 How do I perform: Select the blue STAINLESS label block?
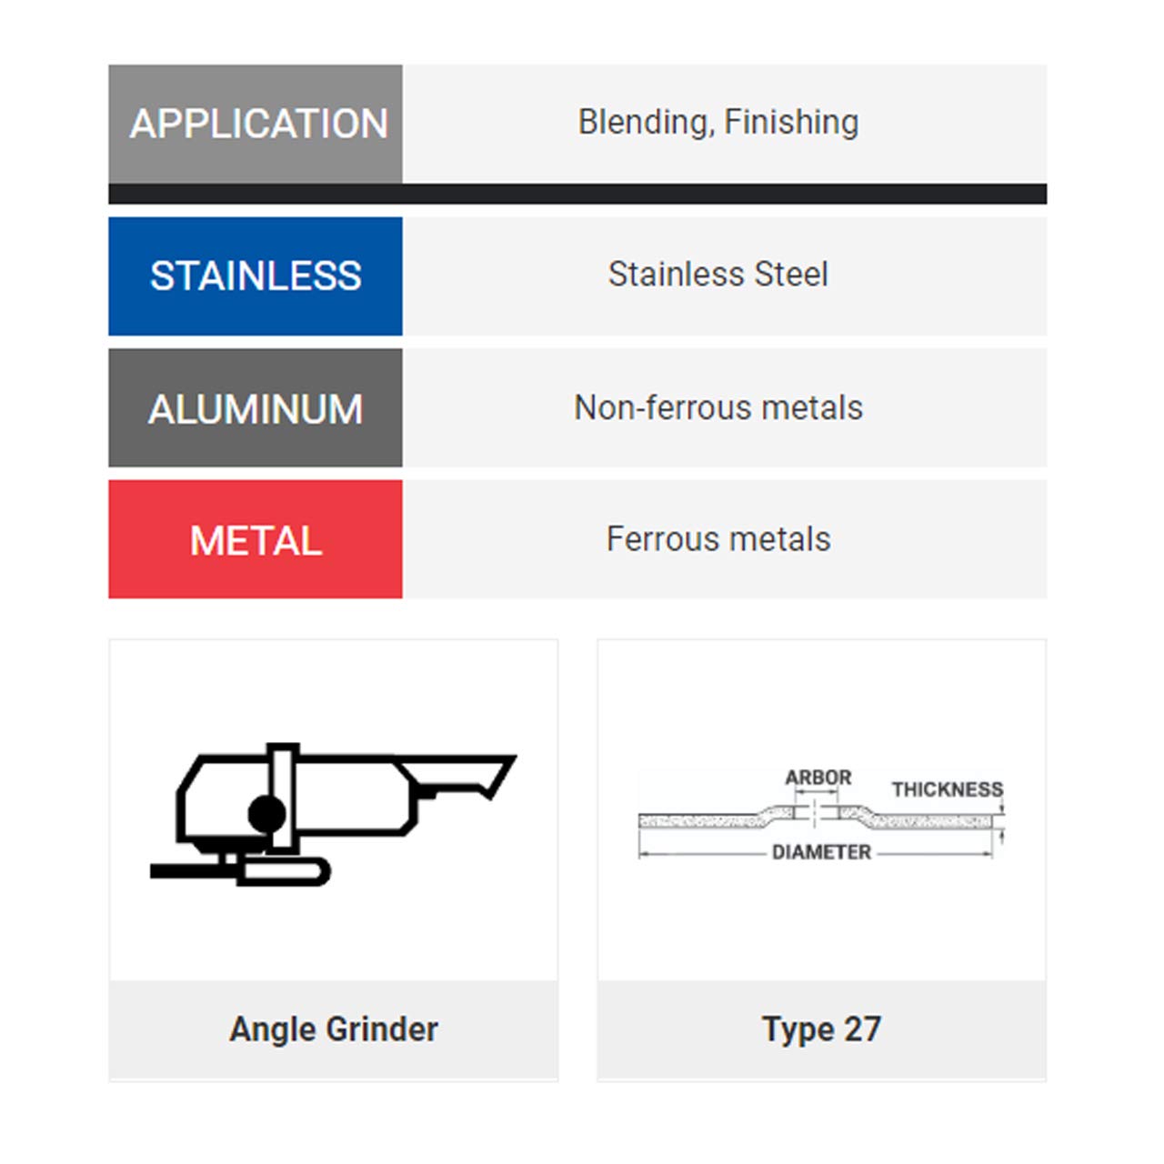click(x=256, y=276)
